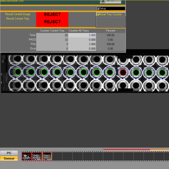Click the Reset Tray Counter icon
169x169 pixels.
pos(98,14)
